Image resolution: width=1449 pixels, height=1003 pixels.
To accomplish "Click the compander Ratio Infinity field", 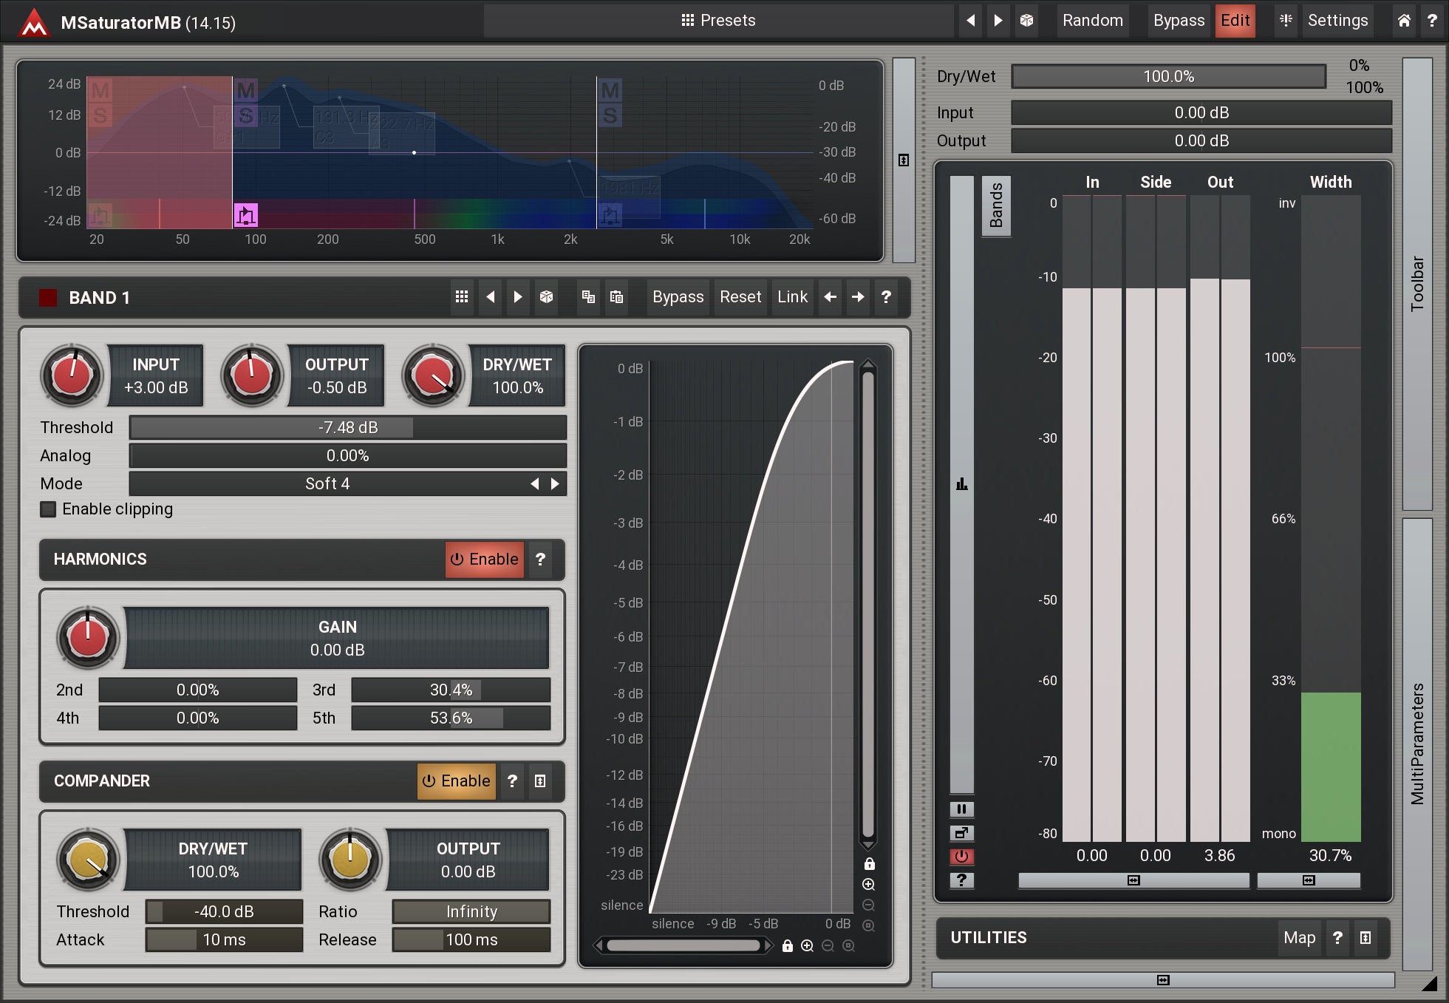I will (471, 912).
